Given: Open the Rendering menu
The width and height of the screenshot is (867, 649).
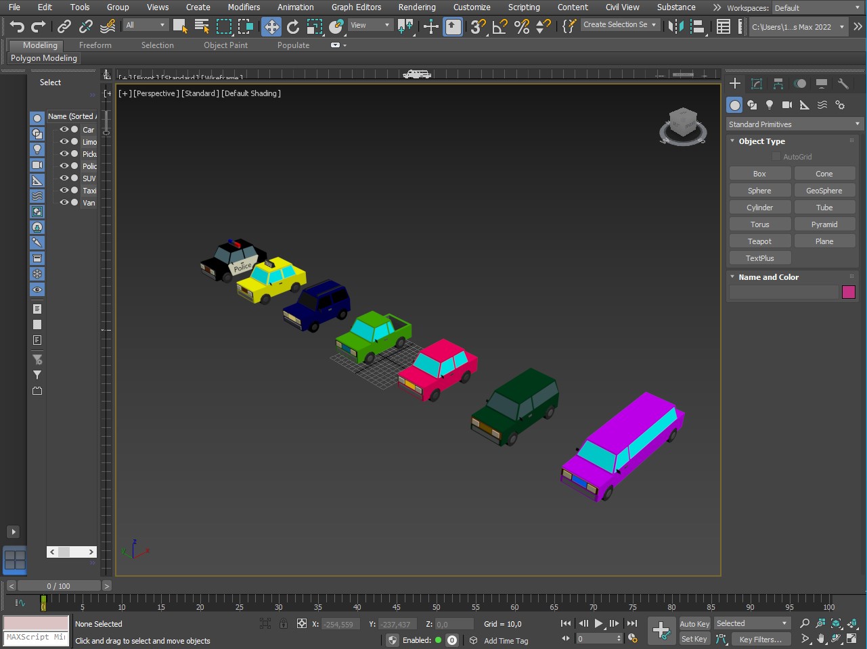Looking at the screenshot, I should (416, 7).
